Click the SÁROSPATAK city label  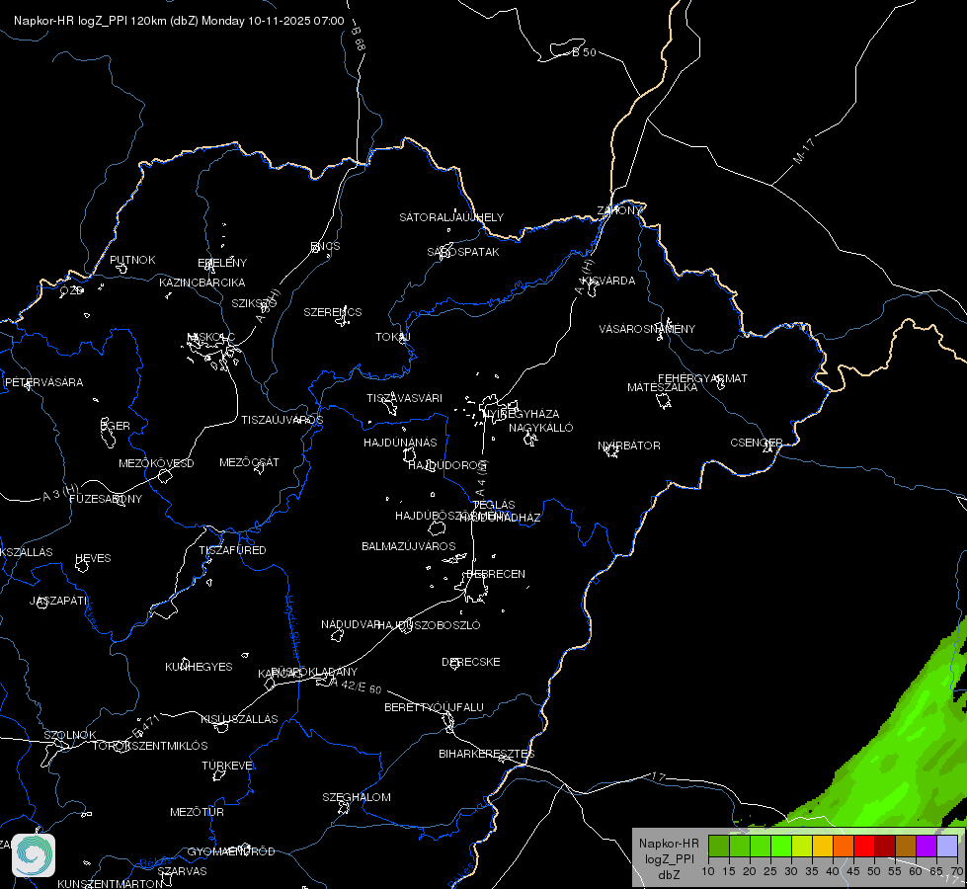tap(463, 252)
